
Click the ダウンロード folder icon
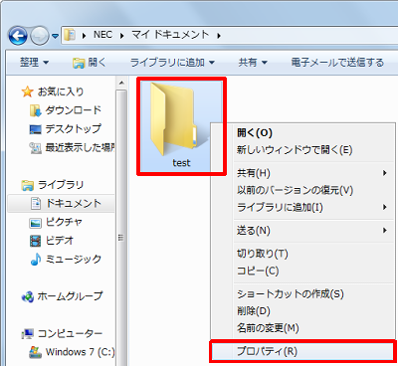(36, 110)
